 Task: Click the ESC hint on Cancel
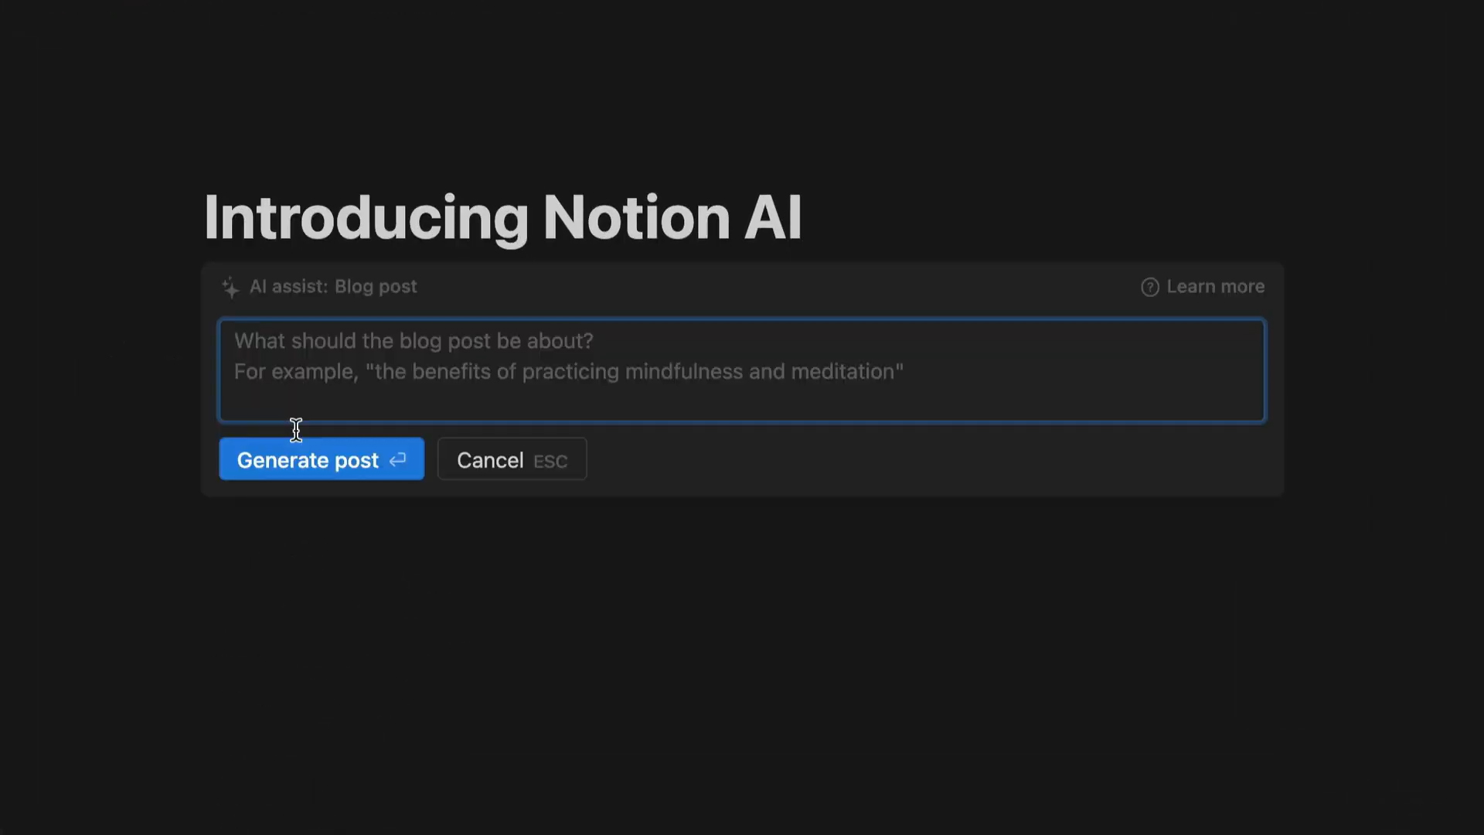pyautogui.click(x=550, y=462)
